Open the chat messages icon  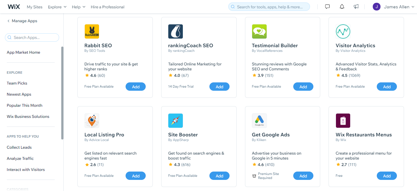point(327,7)
